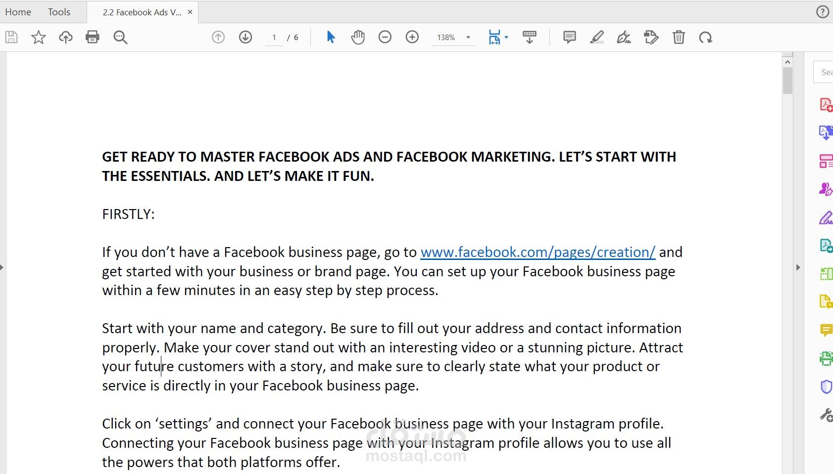Click the Save file icon
This screenshot has height=474, width=833.
click(x=11, y=37)
